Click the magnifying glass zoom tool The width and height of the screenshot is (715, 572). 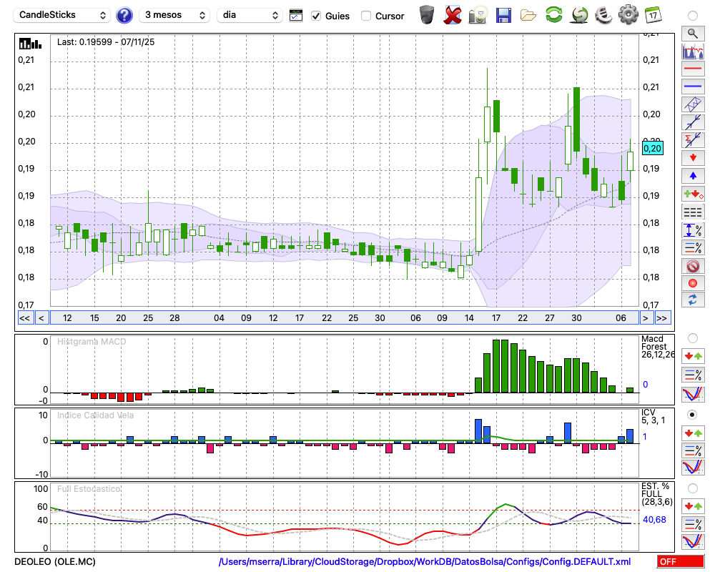692,33
